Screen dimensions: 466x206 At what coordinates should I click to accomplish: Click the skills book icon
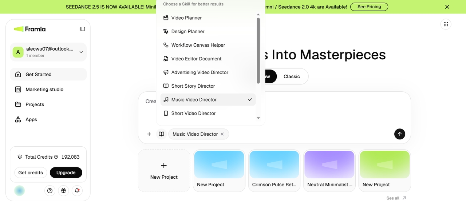[x=161, y=134]
